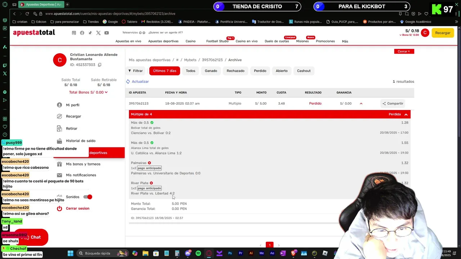Click the Retirar withdraw icon
Screen dimensions: 461x259
(59, 128)
